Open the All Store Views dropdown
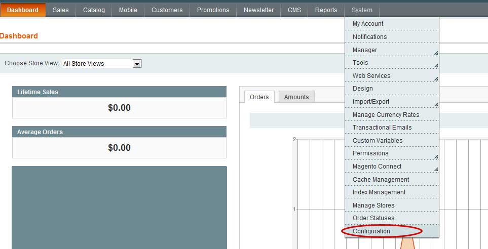The image size is (488, 249). click(101, 63)
